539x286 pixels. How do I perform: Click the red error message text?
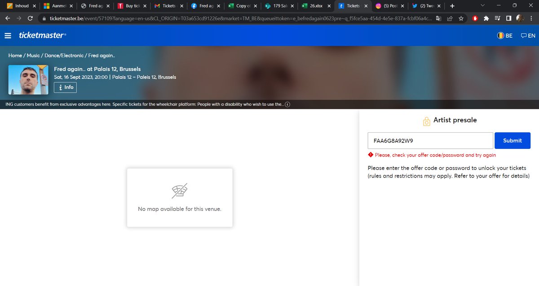pos(435,155)
